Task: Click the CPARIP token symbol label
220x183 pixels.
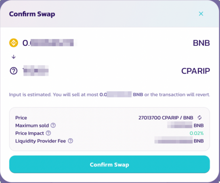Action: coord(196,71)
